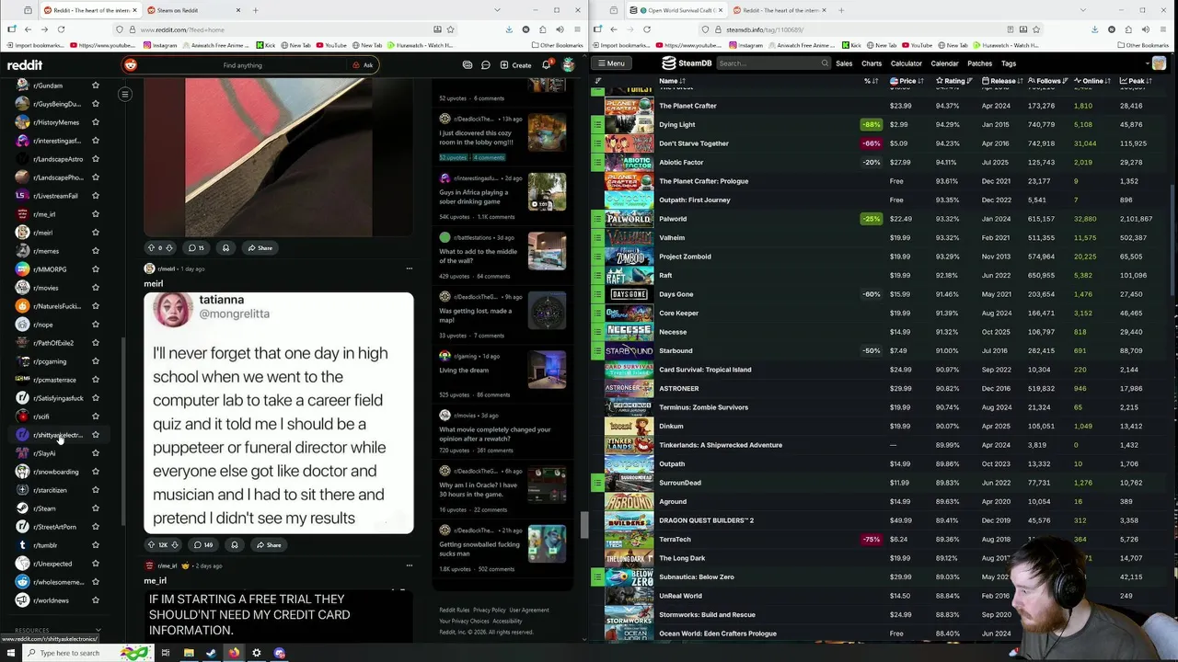Click Create post button on Reddit

(x=515, y=65)
